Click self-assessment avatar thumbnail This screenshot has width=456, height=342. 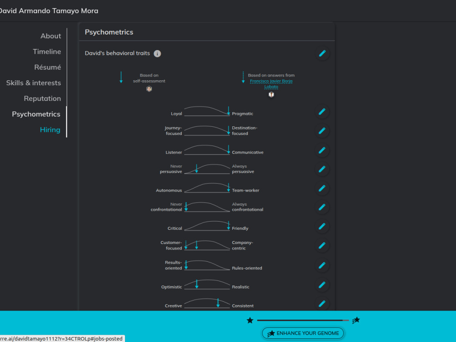click(149, 89)
